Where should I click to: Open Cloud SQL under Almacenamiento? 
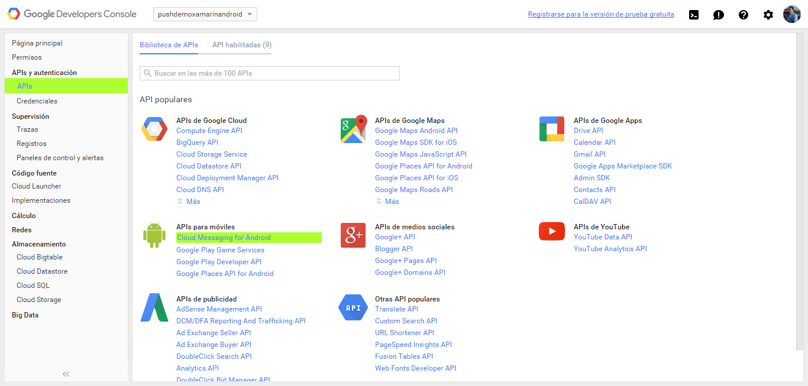tap(33, 286)
